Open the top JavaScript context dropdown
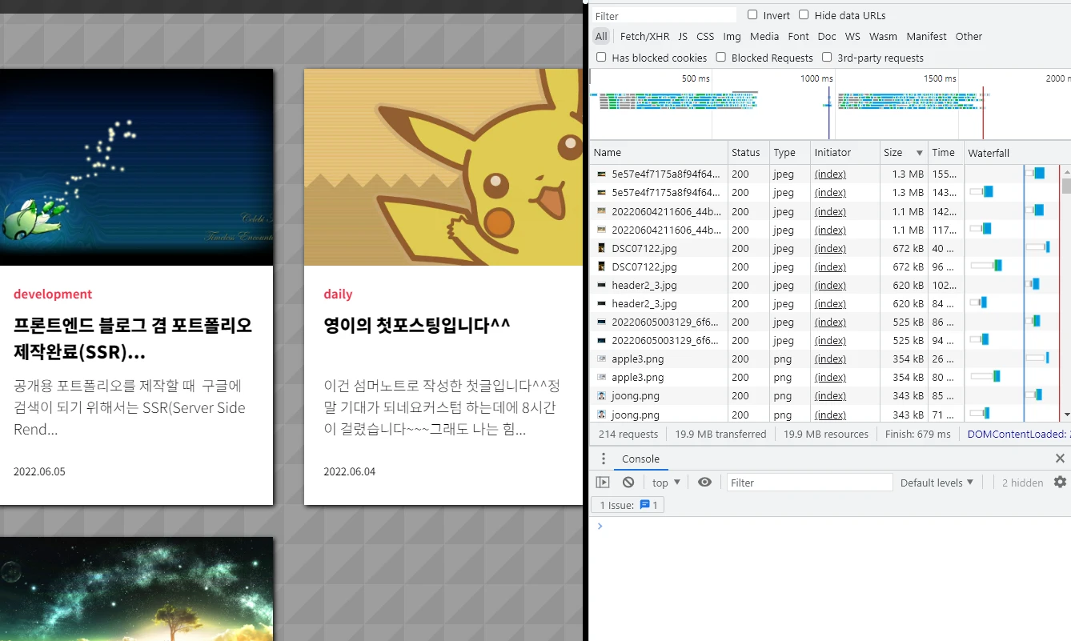The width and height of the screenshot is (1071, 641). tap(666, 483)
